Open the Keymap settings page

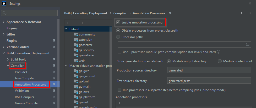pyautogui.click(x=12, y=28)
